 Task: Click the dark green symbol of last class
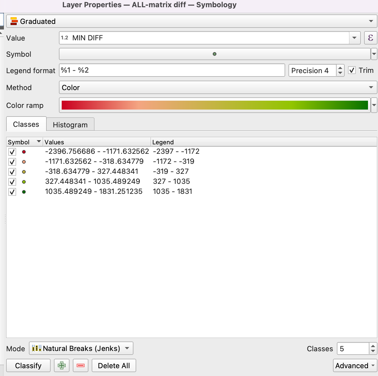coord(24,192)
